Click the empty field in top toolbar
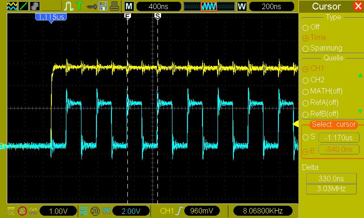Viewport: 364px width, 218px height. point(52,6)
